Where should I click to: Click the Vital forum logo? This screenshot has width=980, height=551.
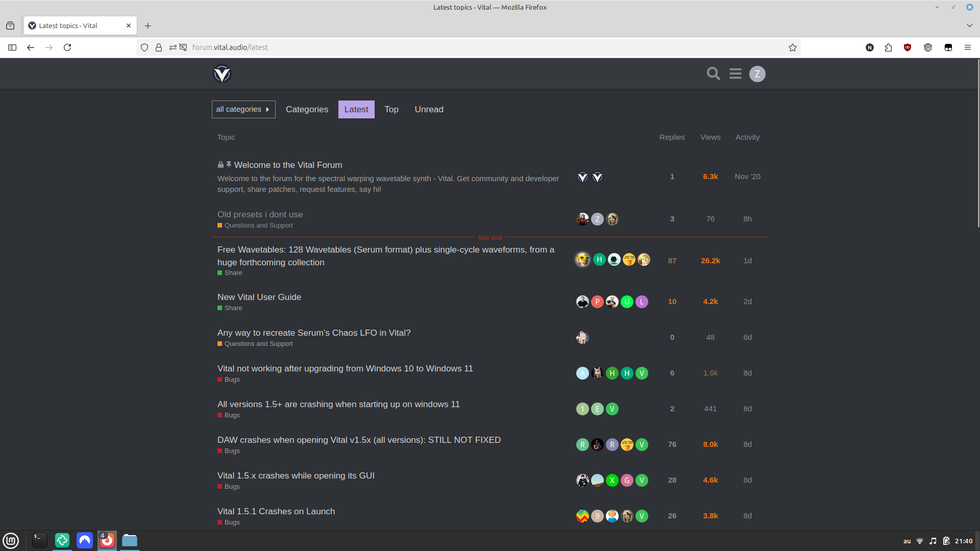(222, 74)
